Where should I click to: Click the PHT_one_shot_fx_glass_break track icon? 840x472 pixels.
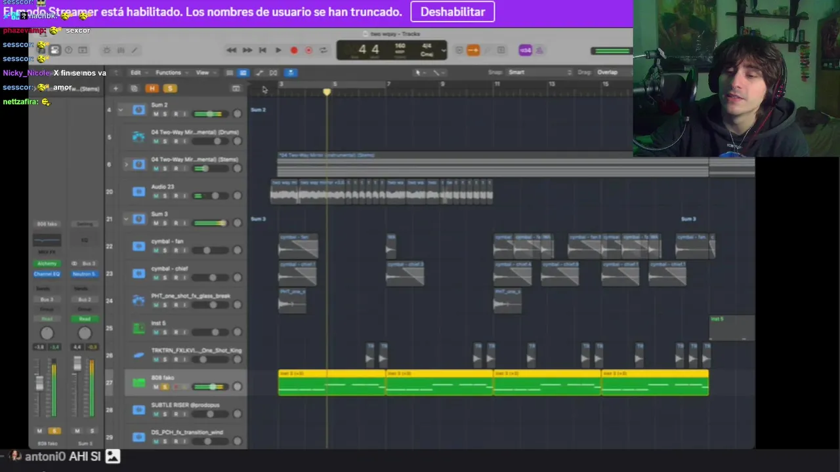[x=138, y=300]
